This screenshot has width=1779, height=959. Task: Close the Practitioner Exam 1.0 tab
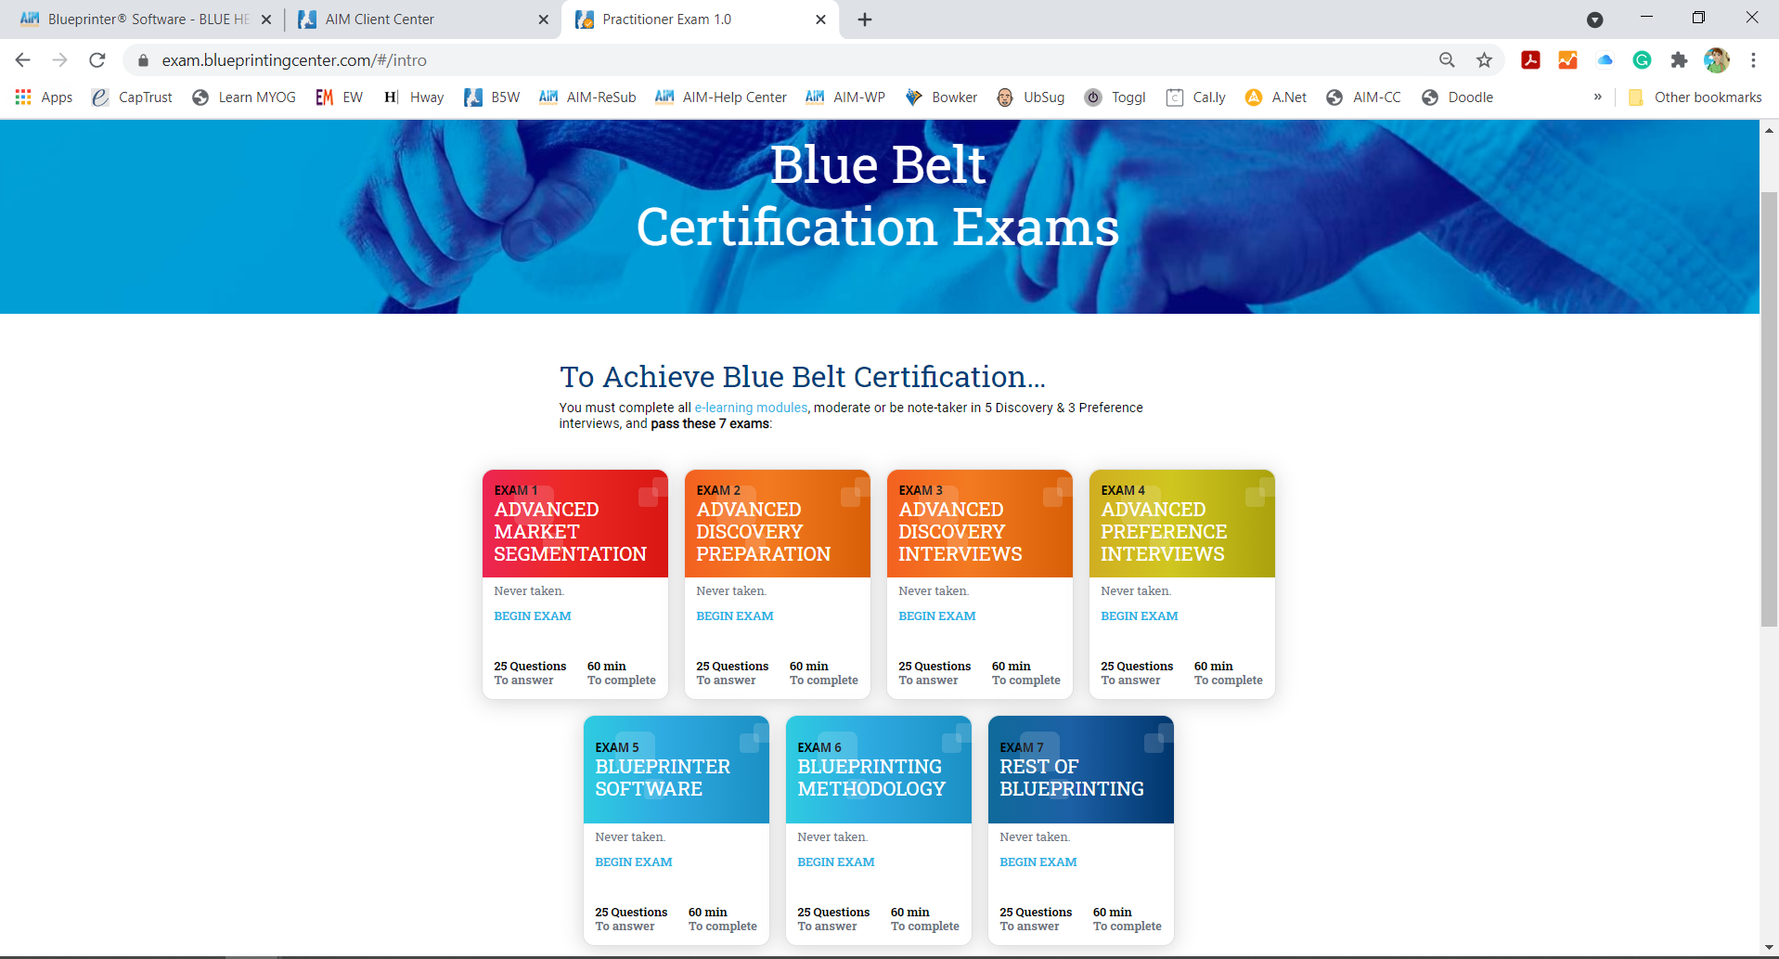(x=820, y=19)
